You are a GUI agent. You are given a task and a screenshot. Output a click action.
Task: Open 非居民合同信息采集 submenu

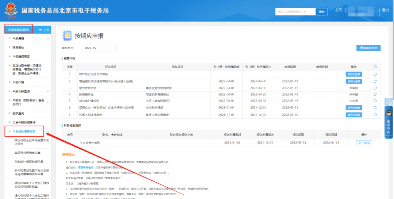[x=28, y=153]
